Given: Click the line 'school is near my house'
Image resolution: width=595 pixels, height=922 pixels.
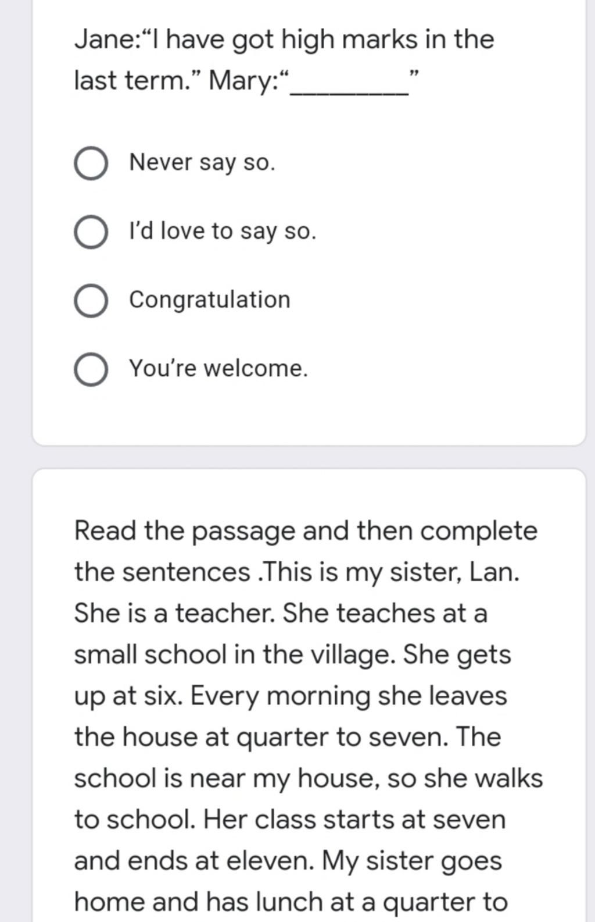Looking at the screenshot, I should click(309, 779).
